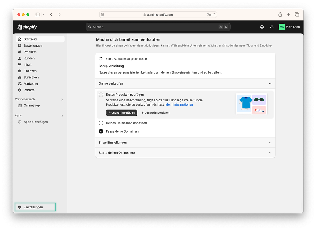The width and height of the screenshot is (316, 230).
Task: Mark 'Erstes Produkt hinzufügen' task circle complete
Action: click(x=101, y=95)
